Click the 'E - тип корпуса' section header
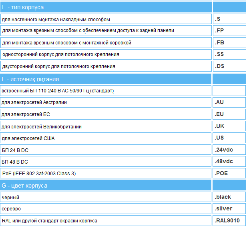The image size is (247, 228). click(x=23, y=7)
